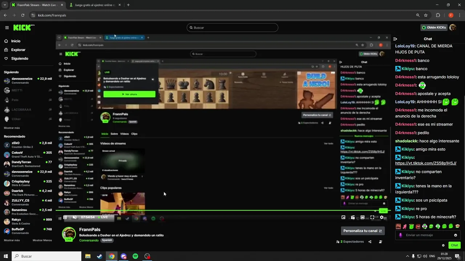Go to Siguiendo in Kick sidebar
This screenshot has height=261, width=465.
[x=20, y=58]
